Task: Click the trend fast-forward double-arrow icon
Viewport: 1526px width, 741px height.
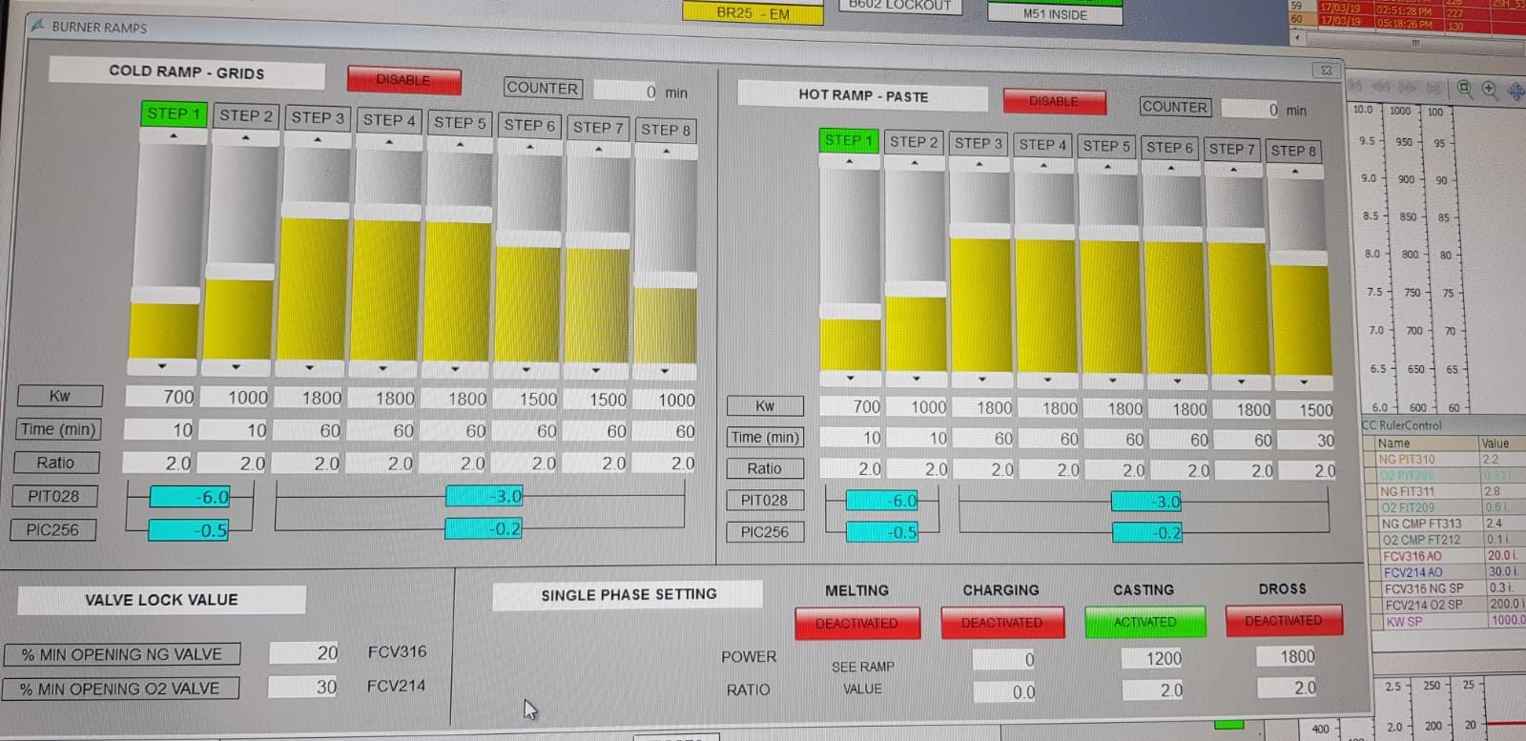Action: click(x=1407, y=87)
